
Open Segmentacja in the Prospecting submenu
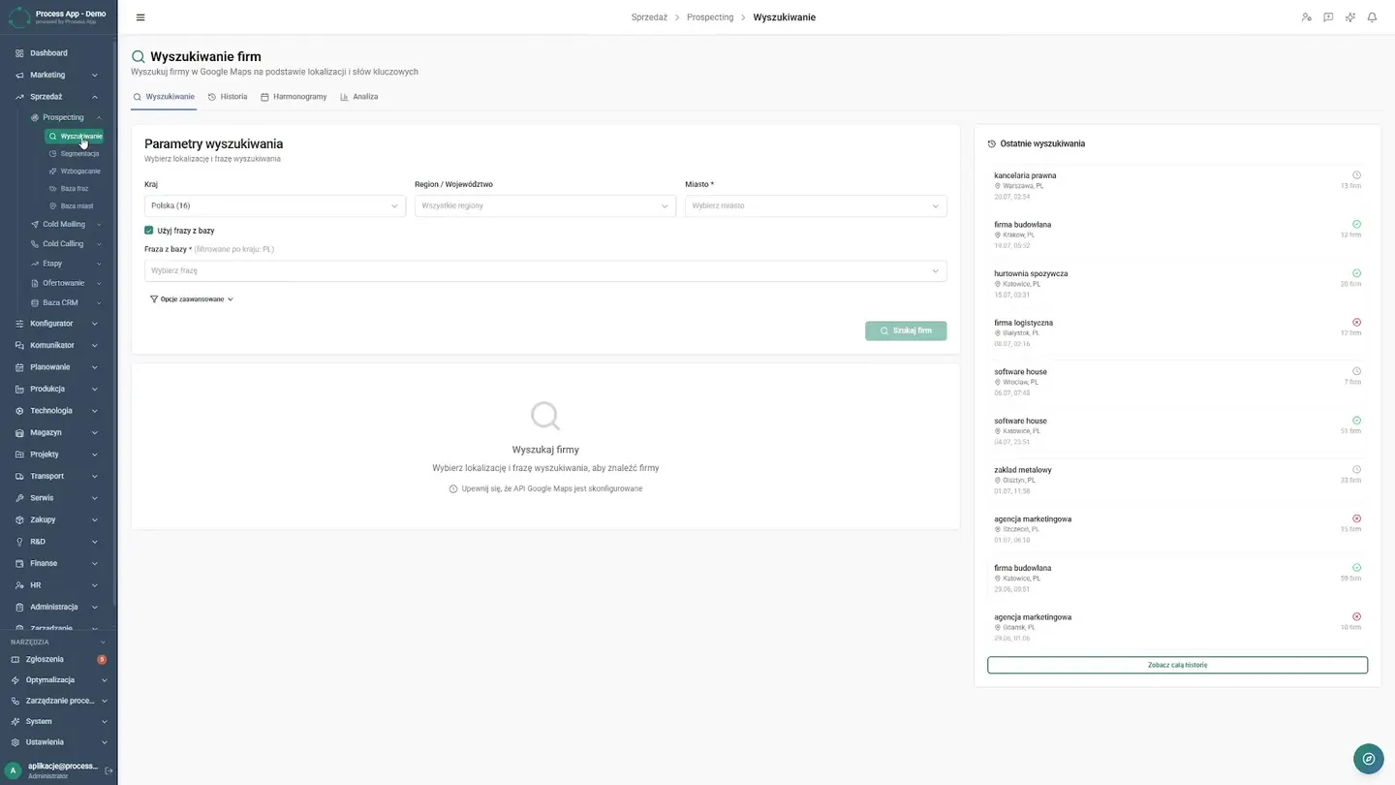(75, 153)
